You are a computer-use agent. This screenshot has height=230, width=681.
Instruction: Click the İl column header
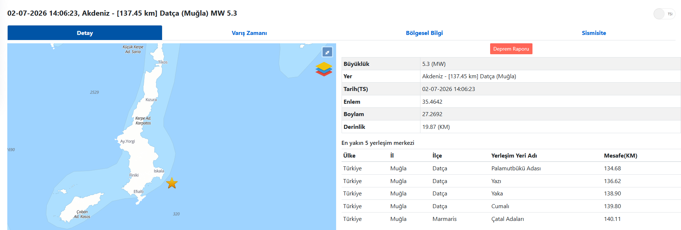(392, 155)
